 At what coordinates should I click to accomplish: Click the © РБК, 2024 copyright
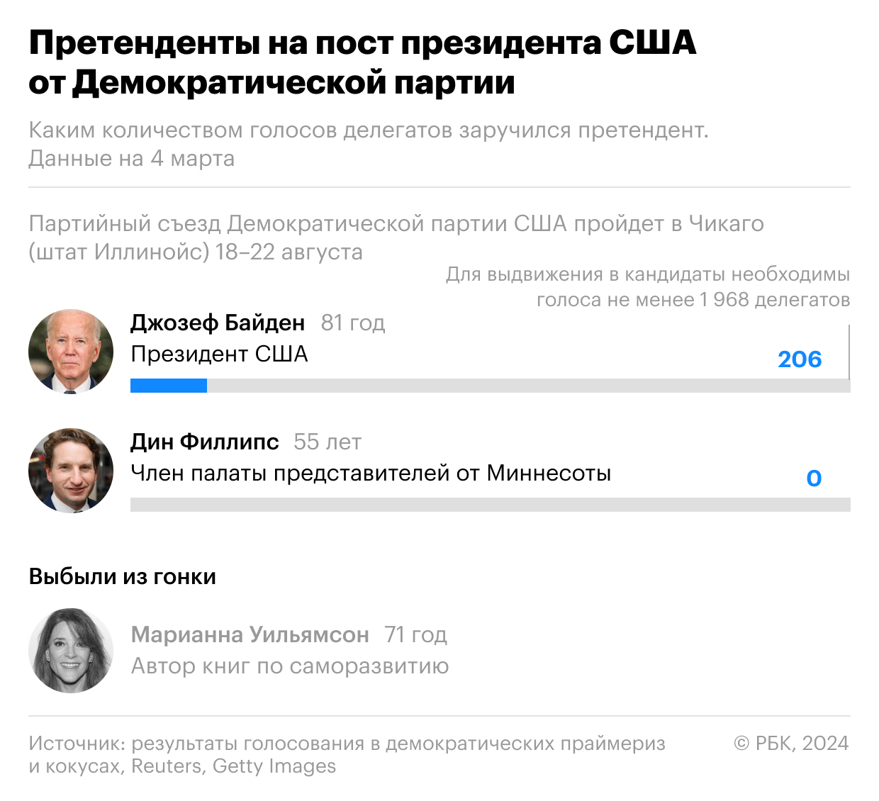[x=791, y=743]
